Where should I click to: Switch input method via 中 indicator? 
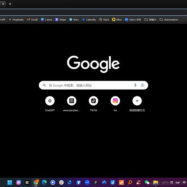coord(184,182)
